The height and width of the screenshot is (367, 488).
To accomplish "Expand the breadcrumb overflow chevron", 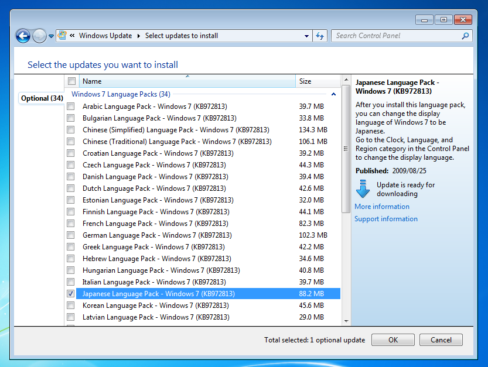I will click(72, 35).
